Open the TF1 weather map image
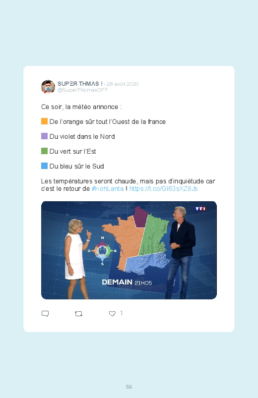This screenshot has width=258, height=398. 129,250
